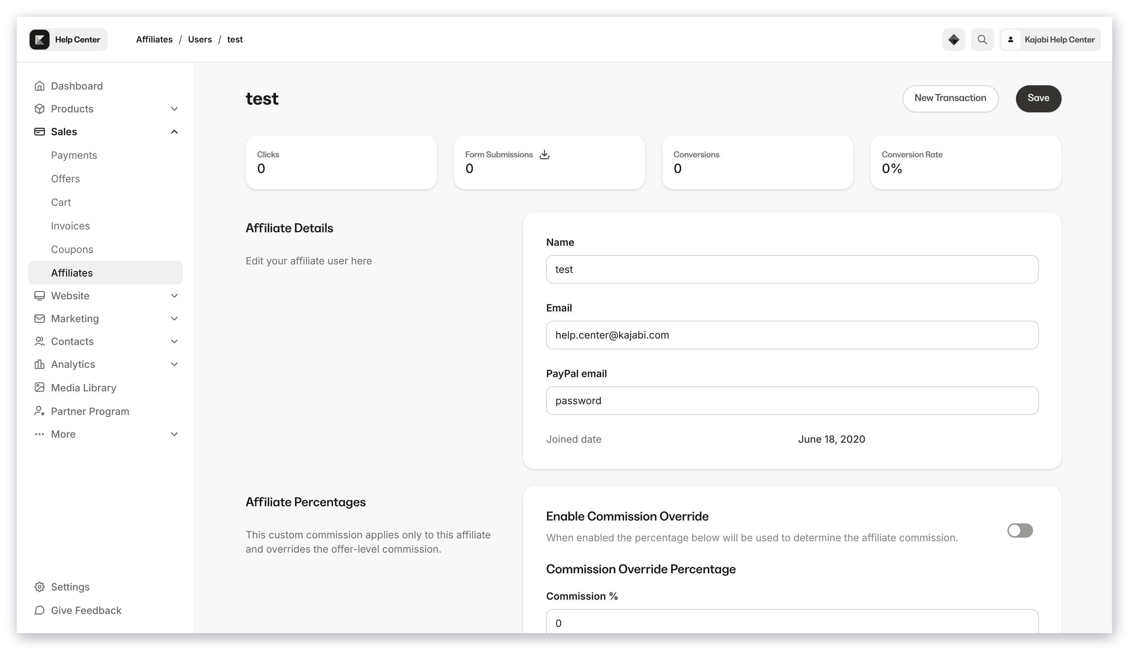The height and width of the screenshot is (650, 1129).
Task: Click the More ellipsis icon
Action: (x=39, y=434)
